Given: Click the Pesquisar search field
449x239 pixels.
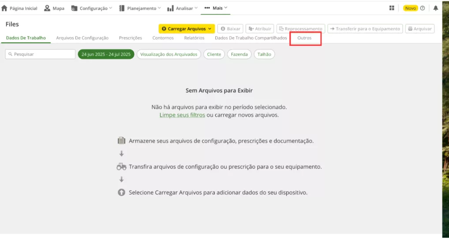Looking at the screenshot, I should pyautogui.click(x=41, y=54).
